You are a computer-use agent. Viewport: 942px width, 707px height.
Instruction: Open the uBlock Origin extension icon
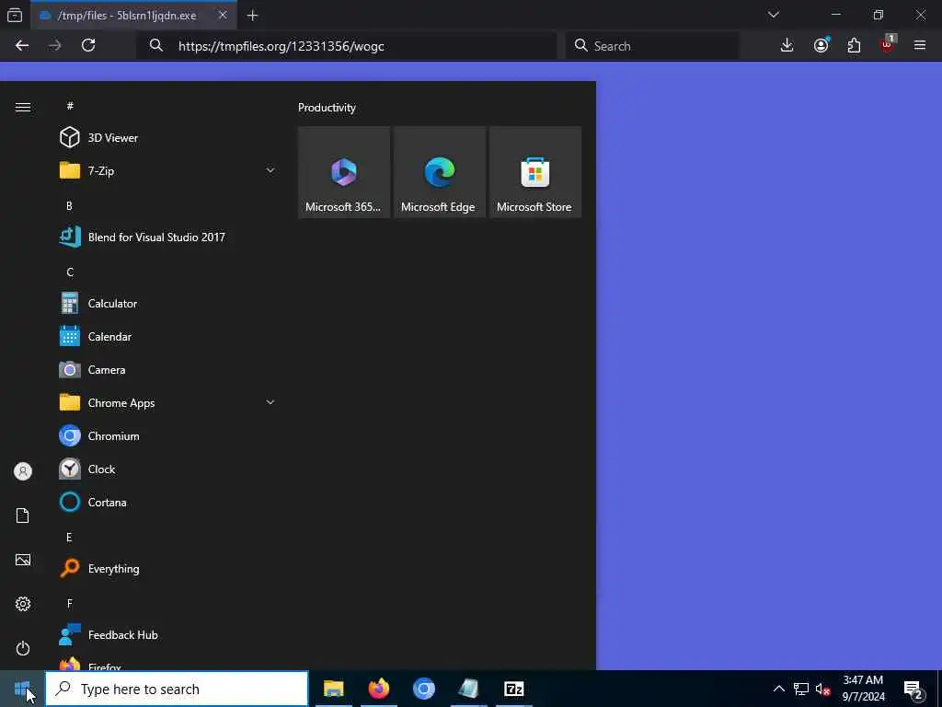coord(888,44)
